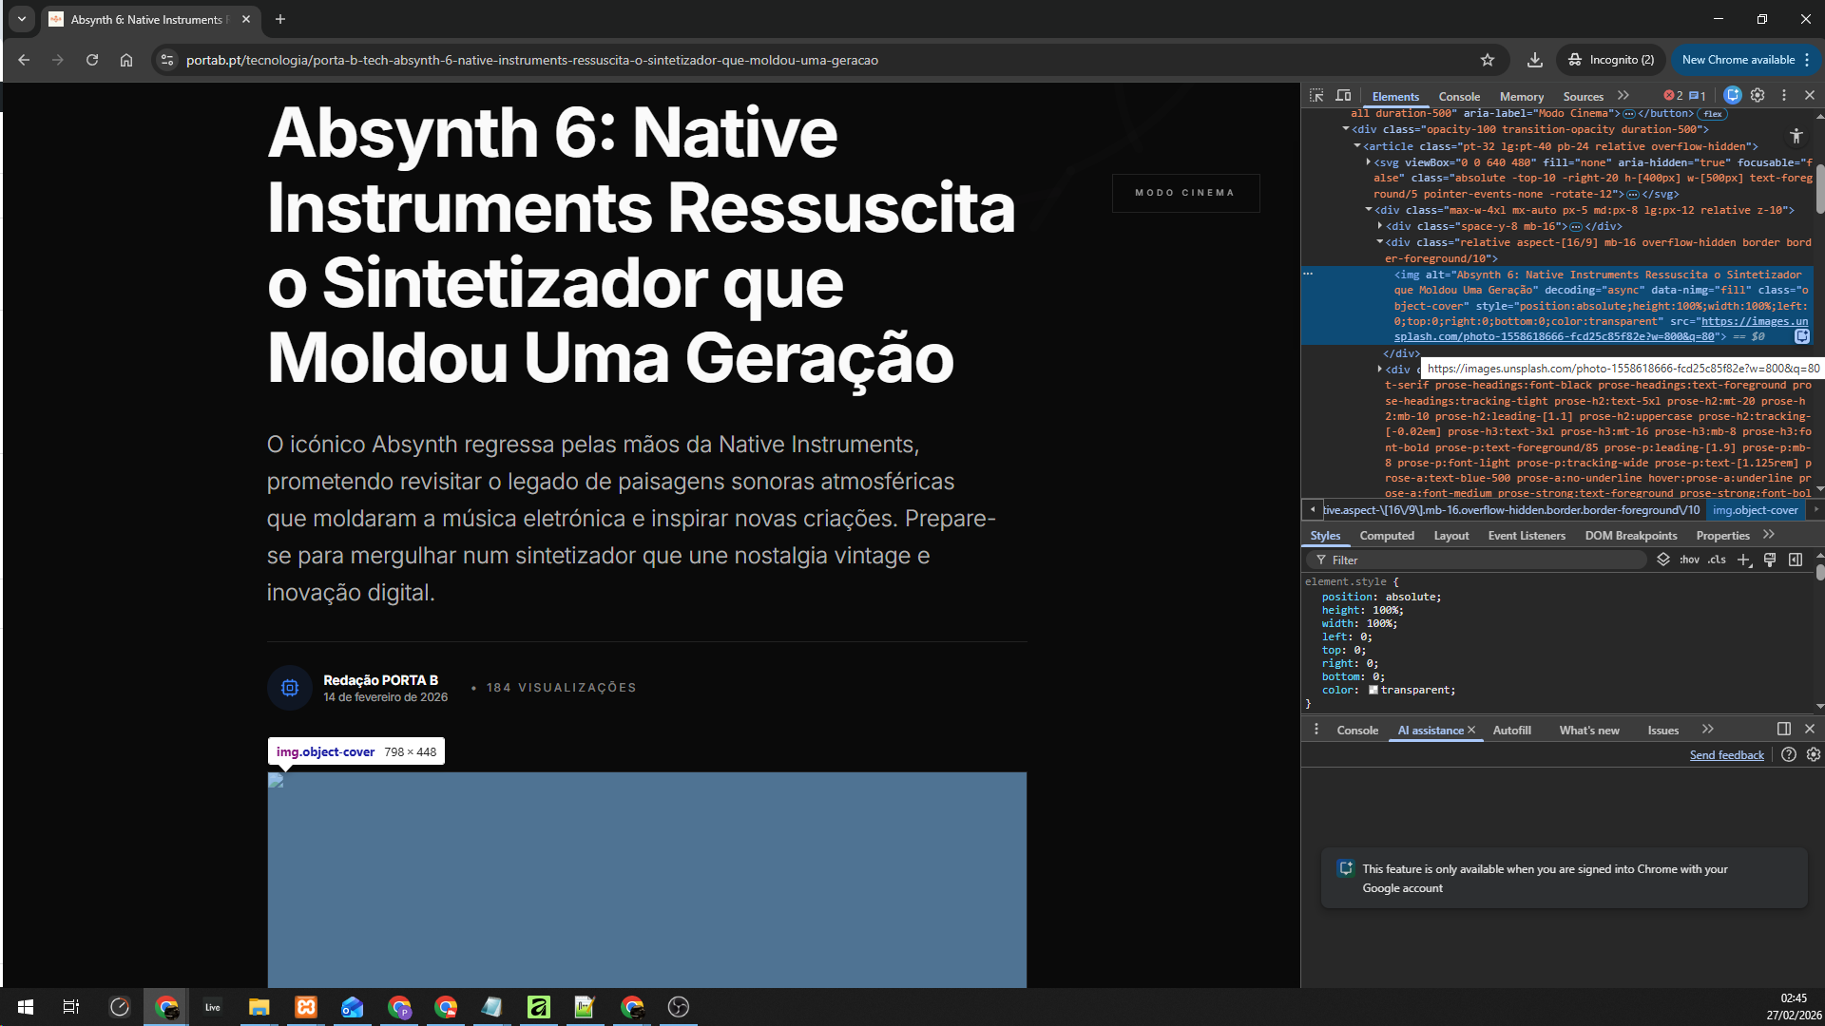Add a new style rule with plus icon
This screenshot has height=1026, width=1825.
point(1744,560)
